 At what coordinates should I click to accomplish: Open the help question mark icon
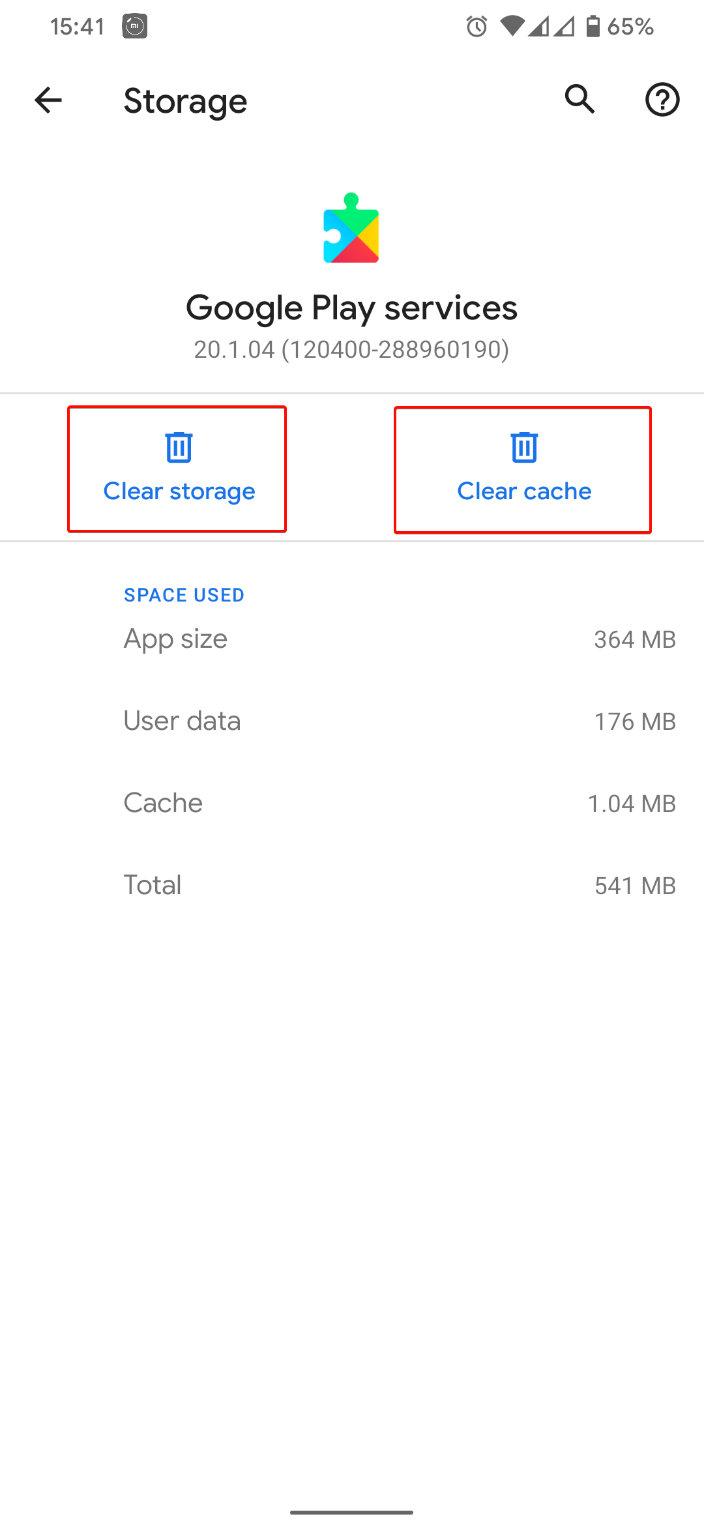(x=662, y=100)
